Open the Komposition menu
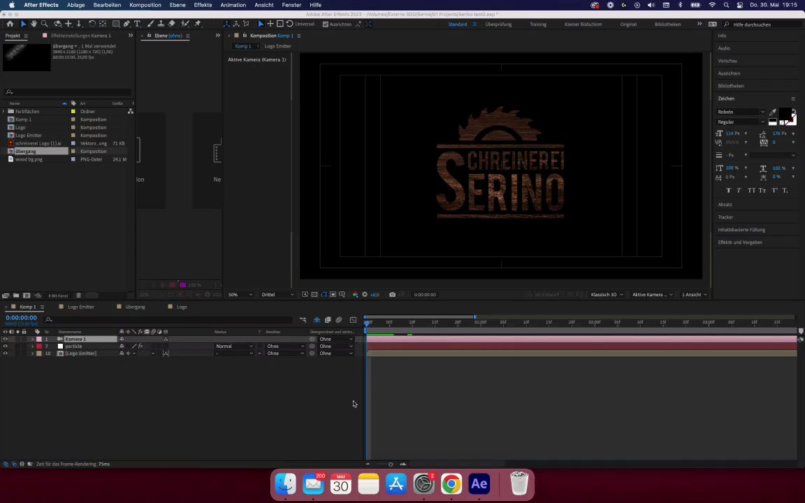This screenshot has width=805, height=503. pos(145,5)
